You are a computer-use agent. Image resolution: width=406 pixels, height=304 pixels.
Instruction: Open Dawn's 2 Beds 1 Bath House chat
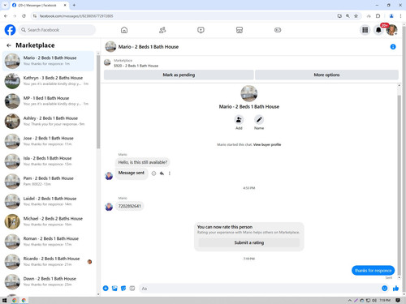pyautogui.click(x=48, y=281)
